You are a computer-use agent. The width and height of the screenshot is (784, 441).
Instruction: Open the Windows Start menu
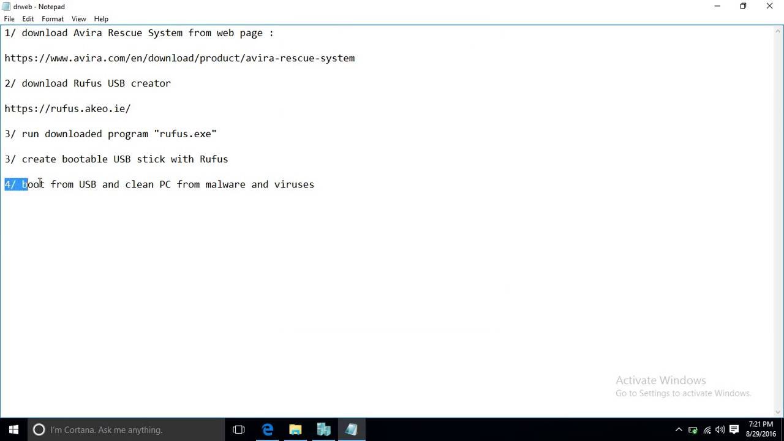click(14, 430)
